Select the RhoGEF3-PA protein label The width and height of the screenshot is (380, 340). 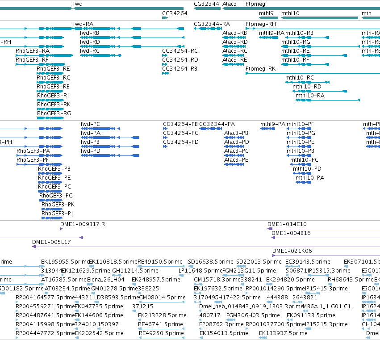click(33, 151)
